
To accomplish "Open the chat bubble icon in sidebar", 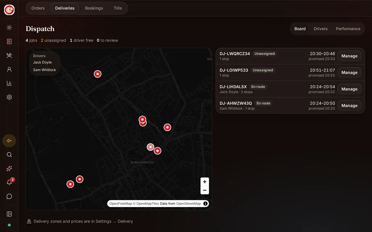I will click(9, 196).
